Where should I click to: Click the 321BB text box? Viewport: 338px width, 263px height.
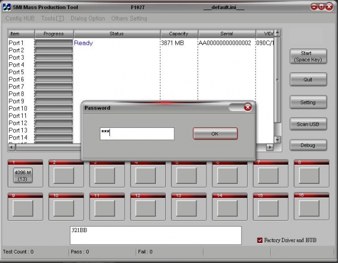[x=156, y=236]
